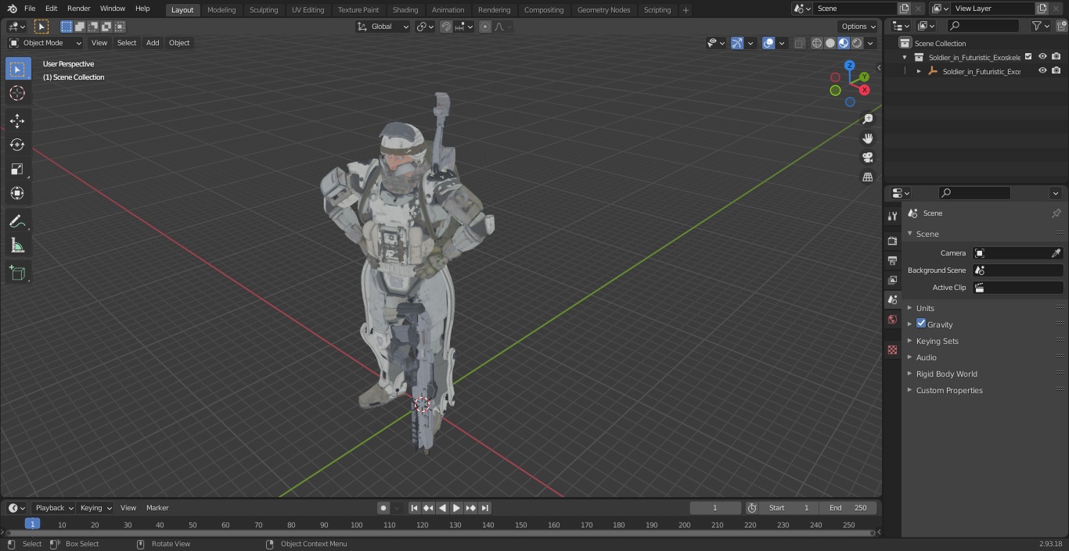Click the X axis on navigation gizmo
This screenshot has height=551, width=1069.
(865, 90)
